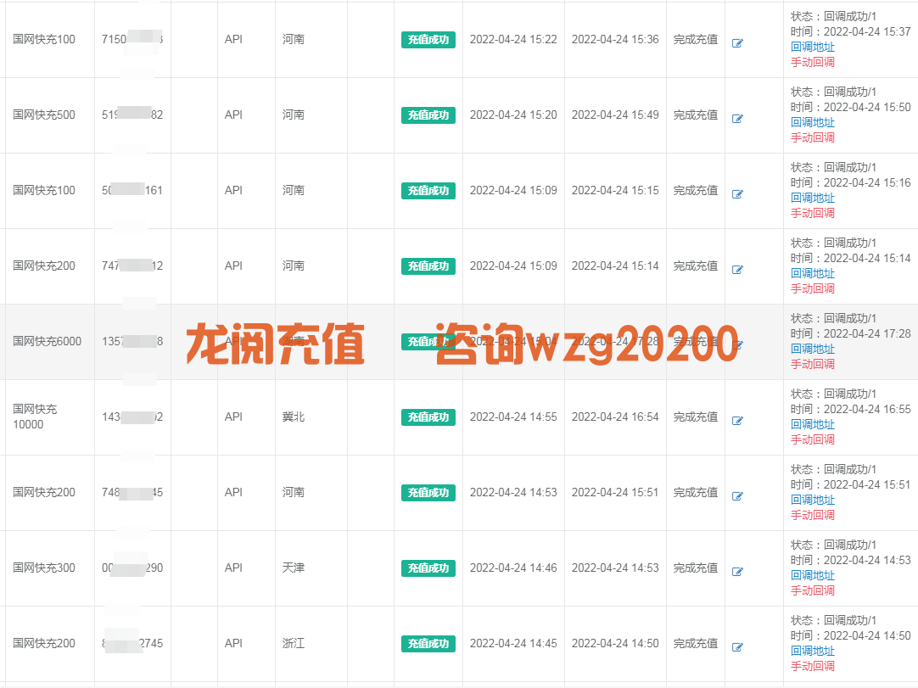Click creation time 2022-04-24 15:20
Viewport: 918px width, 688px height.
513,115
